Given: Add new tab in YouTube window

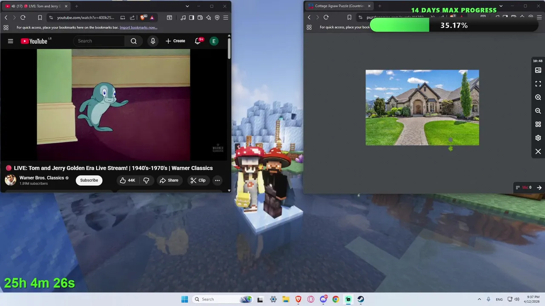Looking at the screenshot, I should coord(77,6).
